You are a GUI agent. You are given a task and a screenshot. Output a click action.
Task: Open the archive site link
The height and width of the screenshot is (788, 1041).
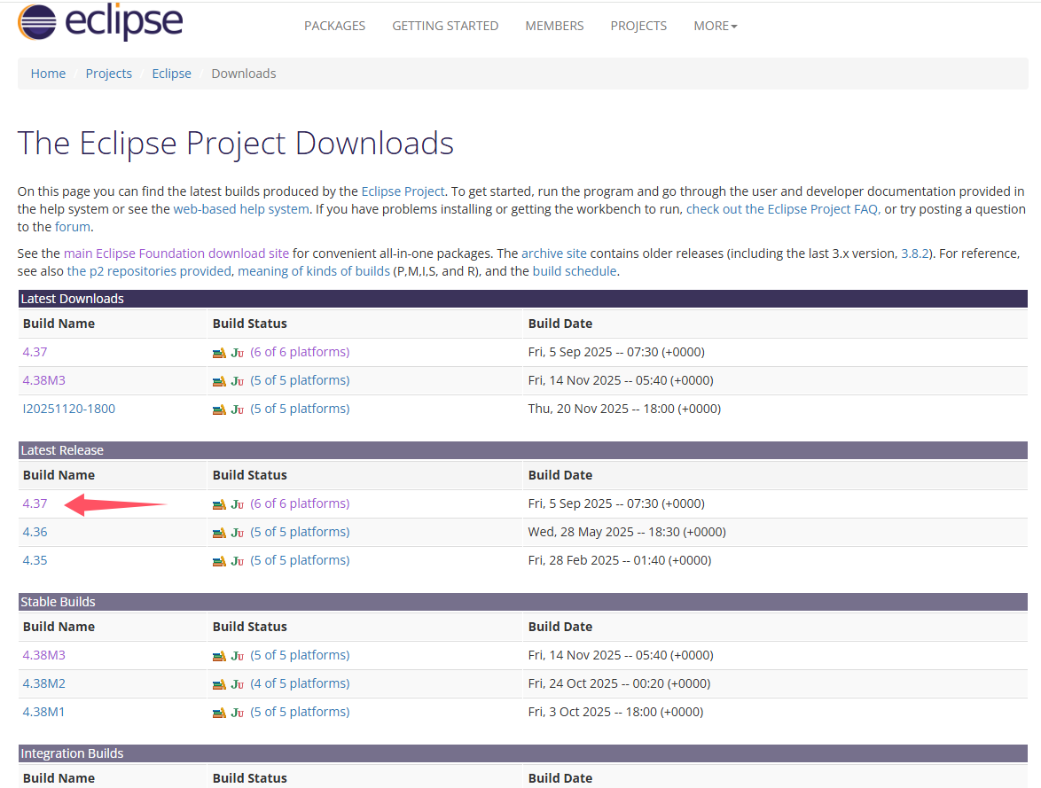[553, 254]
